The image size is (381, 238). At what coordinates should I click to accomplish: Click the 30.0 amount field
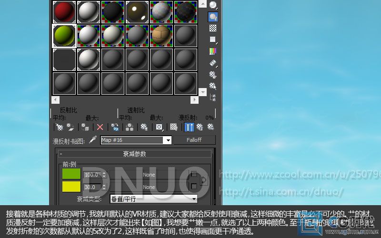coord(92,187)
